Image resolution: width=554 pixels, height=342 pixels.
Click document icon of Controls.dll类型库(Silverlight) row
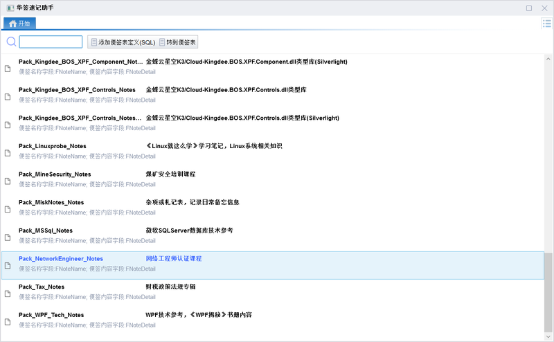(8, 125)
